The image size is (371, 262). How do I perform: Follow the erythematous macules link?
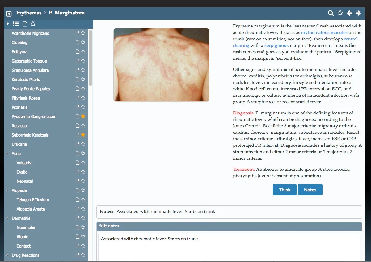324,32
